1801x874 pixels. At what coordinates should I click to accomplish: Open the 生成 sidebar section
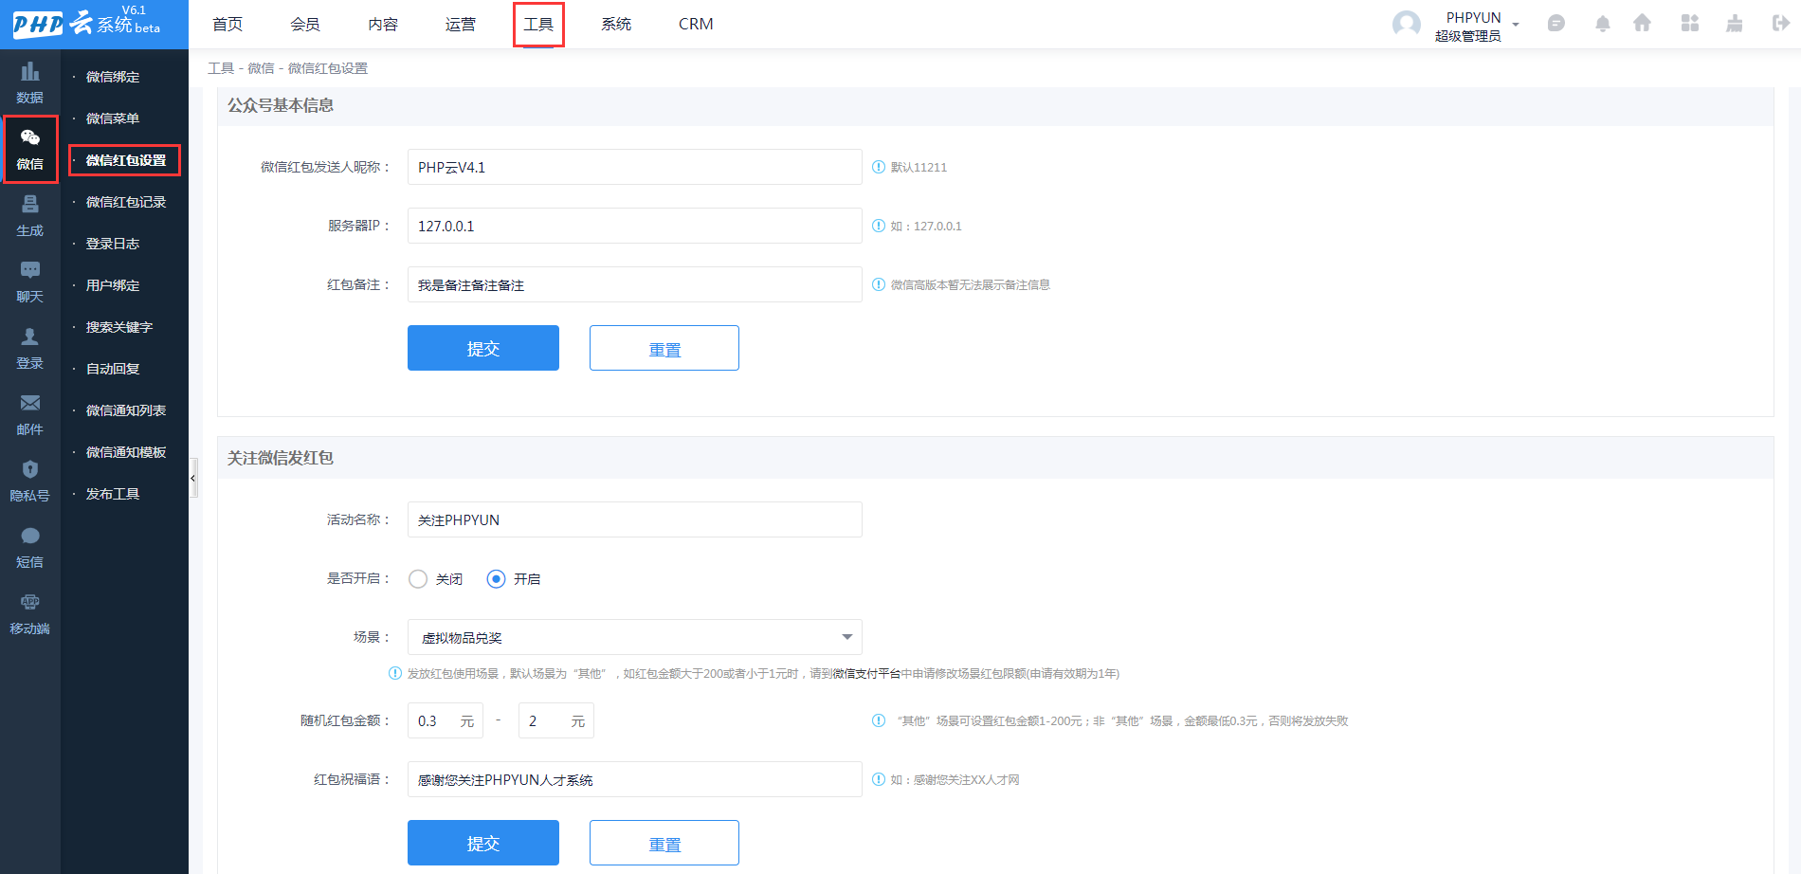[30, 216]
